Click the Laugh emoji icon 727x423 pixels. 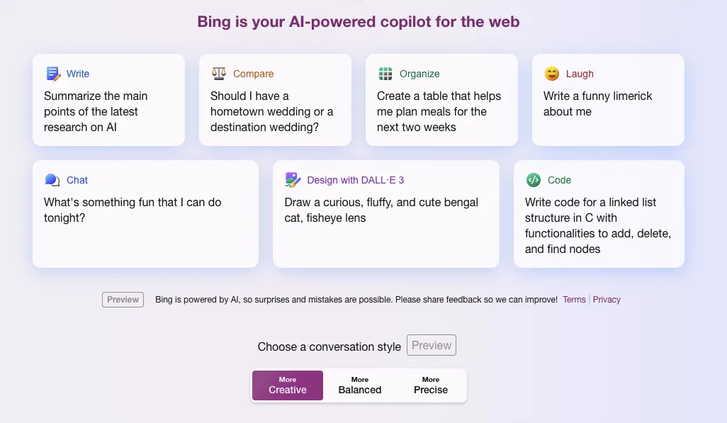[x=552, y=74]
